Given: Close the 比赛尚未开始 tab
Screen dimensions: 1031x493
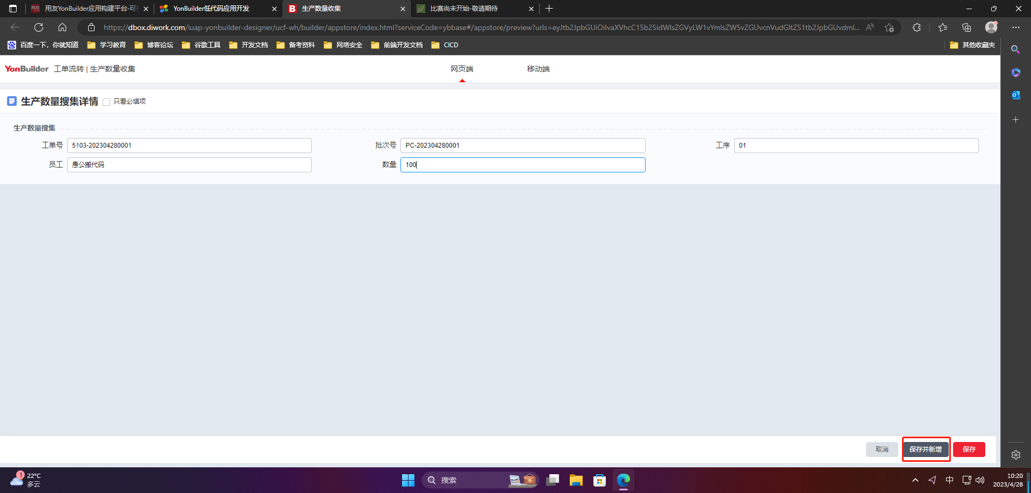Looking at the screenshot, I should pos(531,9).
